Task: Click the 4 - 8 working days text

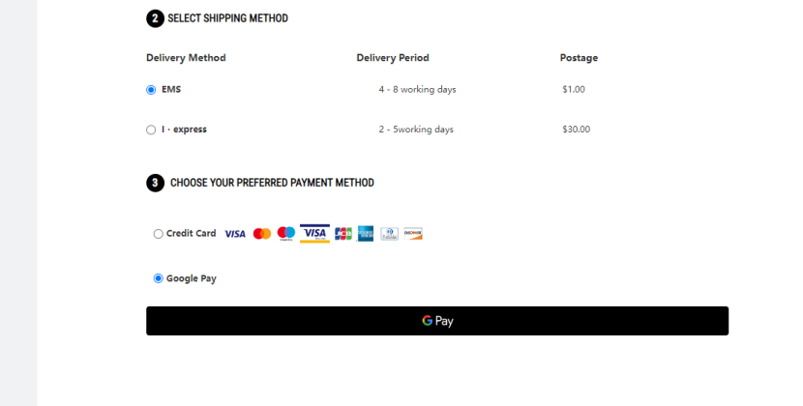Action: click(x=417, y=90)
